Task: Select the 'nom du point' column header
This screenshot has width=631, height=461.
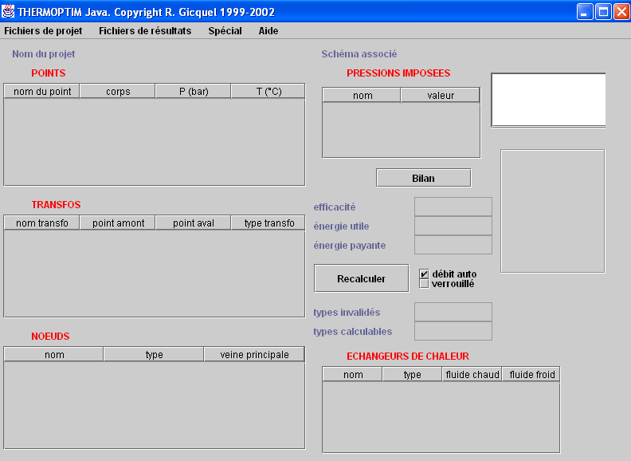Action: 42,92
